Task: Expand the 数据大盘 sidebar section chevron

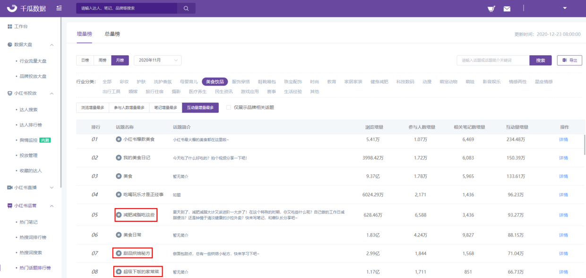Action: 52,45
